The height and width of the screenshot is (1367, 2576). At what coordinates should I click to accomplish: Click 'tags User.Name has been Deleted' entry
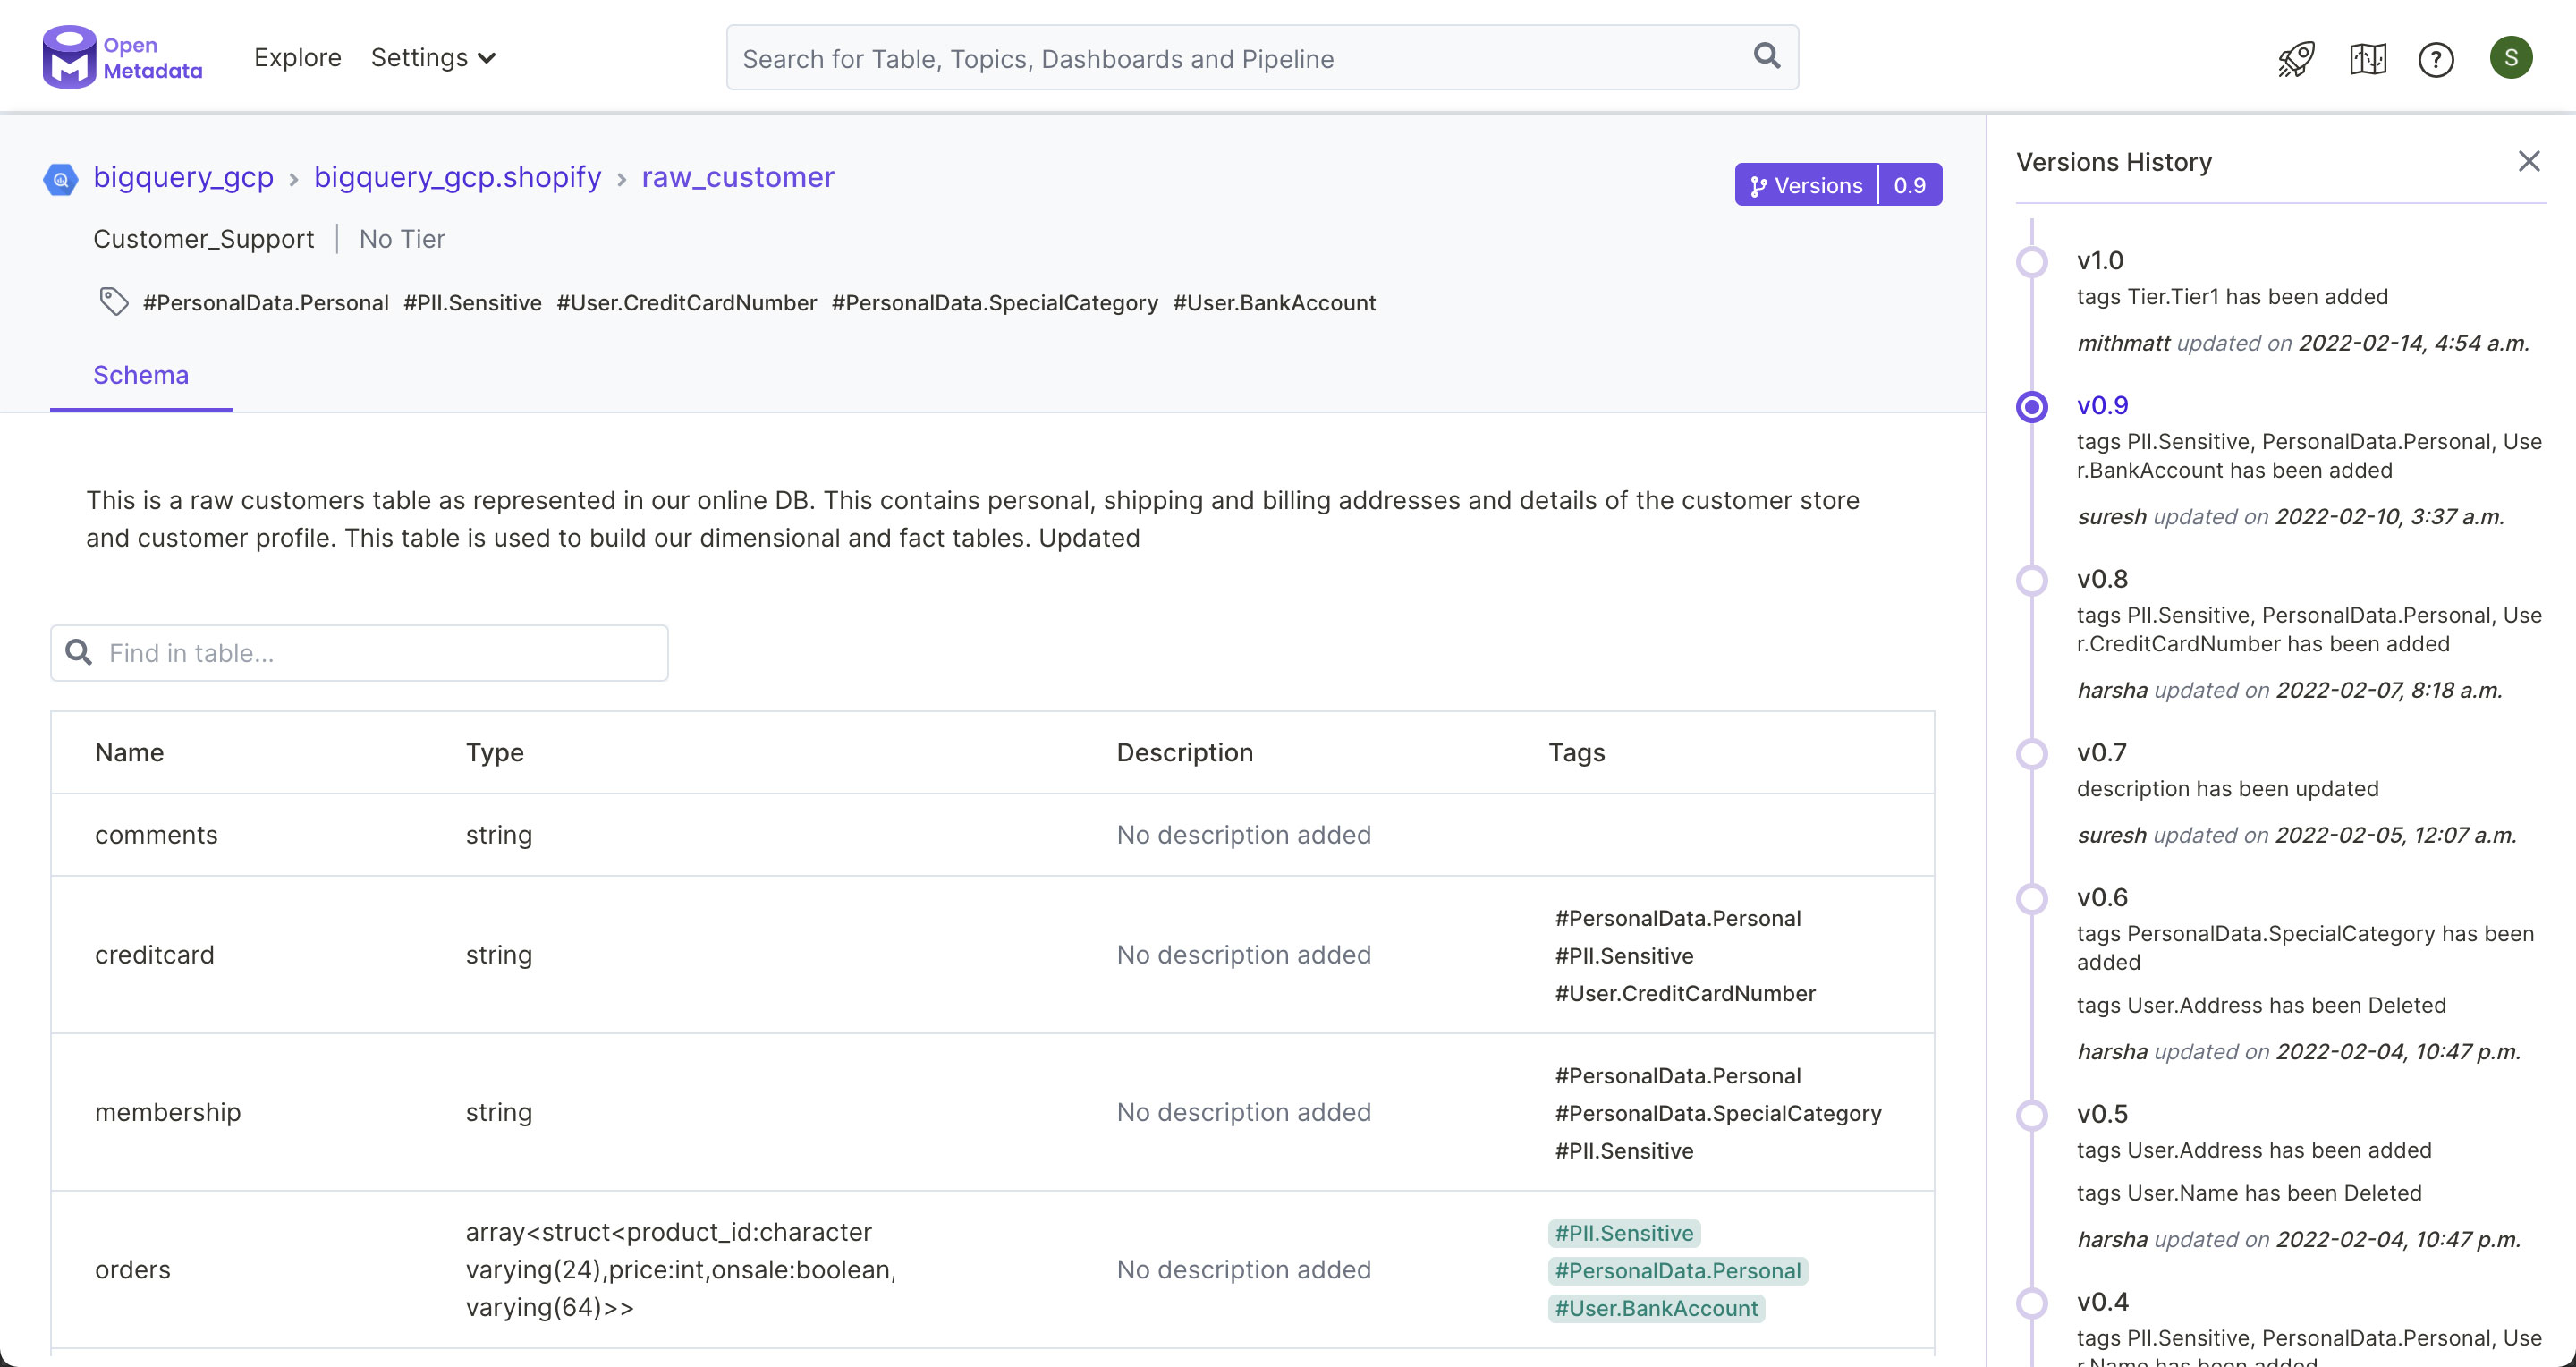click(2249, 1193)
